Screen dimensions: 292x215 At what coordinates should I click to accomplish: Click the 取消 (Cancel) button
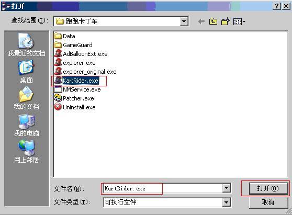(268, 202)
